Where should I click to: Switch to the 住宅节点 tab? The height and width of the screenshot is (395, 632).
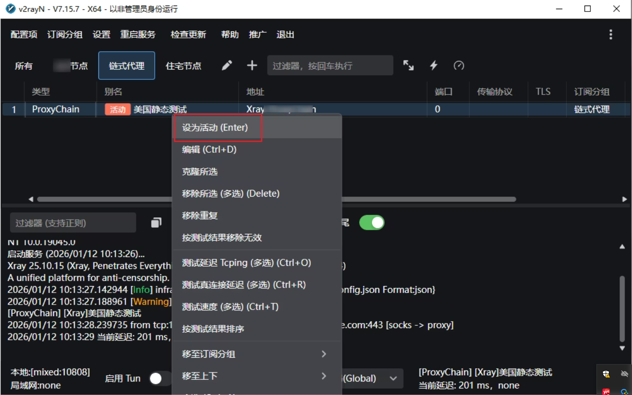pos(183,66)
